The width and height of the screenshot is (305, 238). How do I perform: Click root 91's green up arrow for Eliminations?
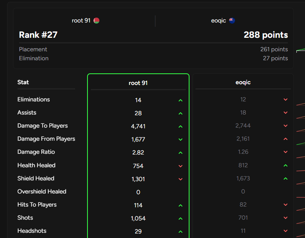pos(181,100)
